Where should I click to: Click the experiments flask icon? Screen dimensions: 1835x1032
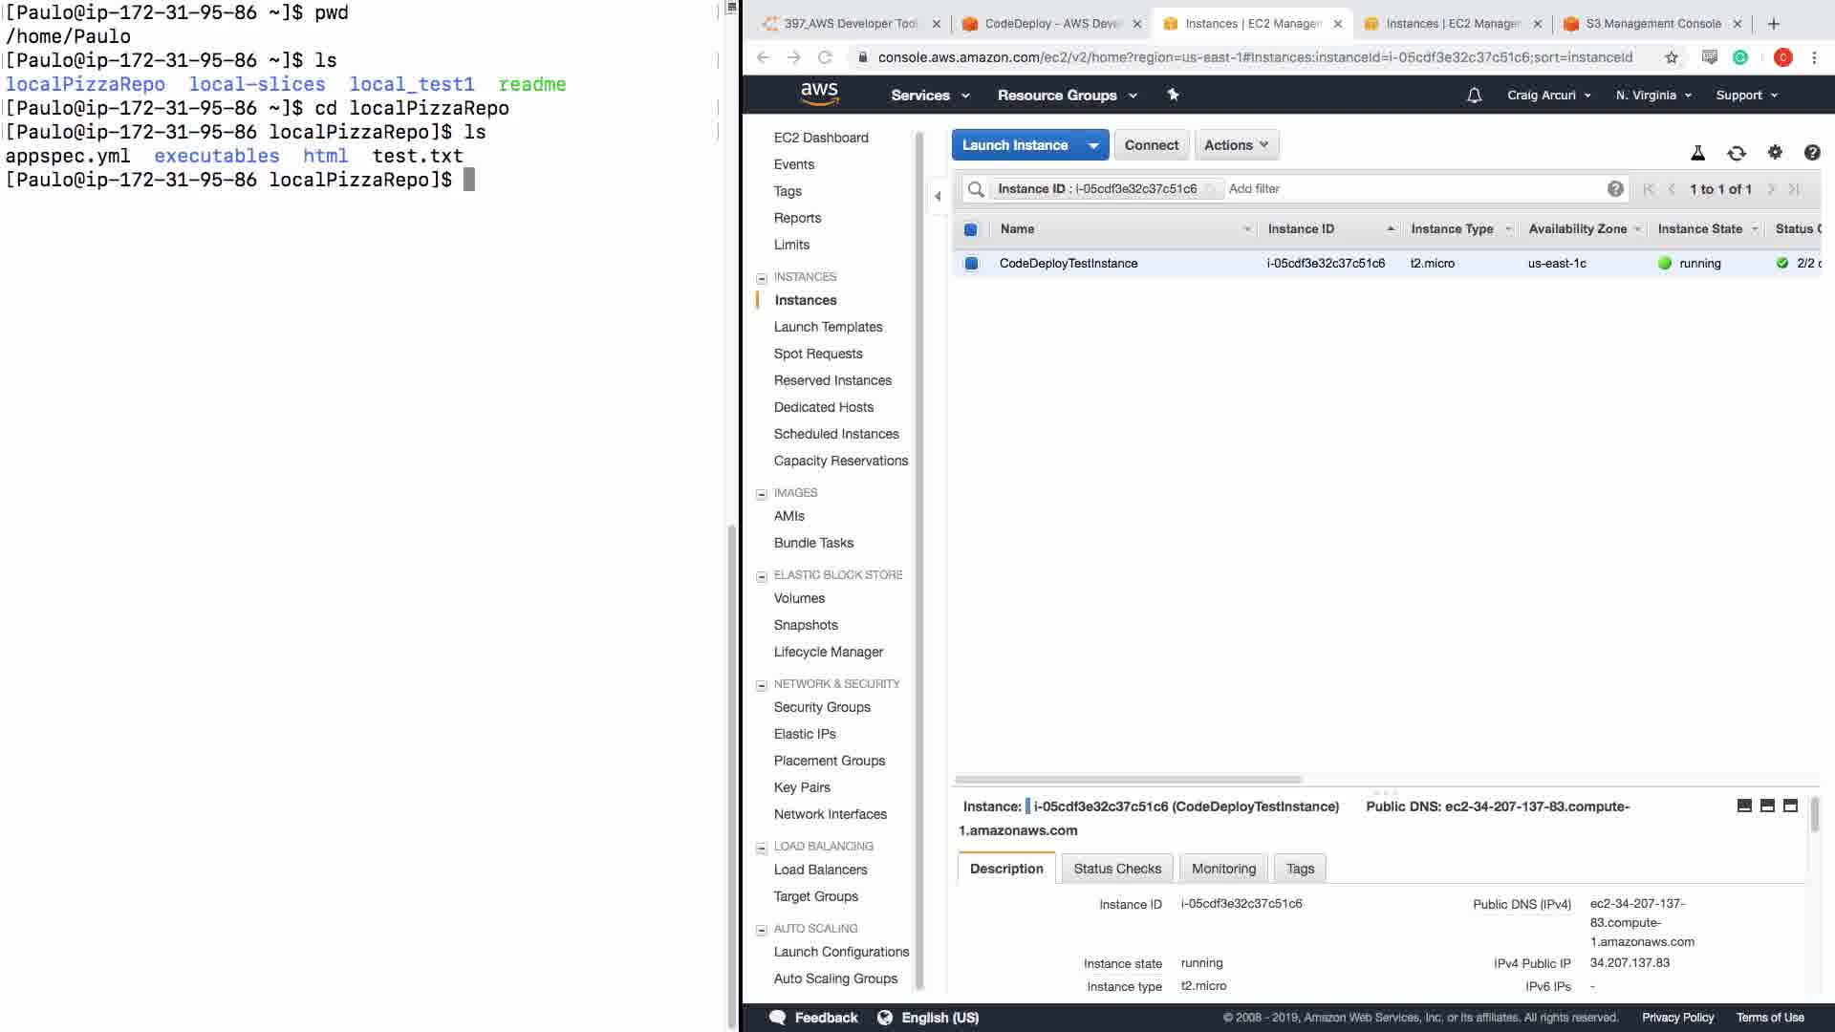click(x=1697, y=153)
